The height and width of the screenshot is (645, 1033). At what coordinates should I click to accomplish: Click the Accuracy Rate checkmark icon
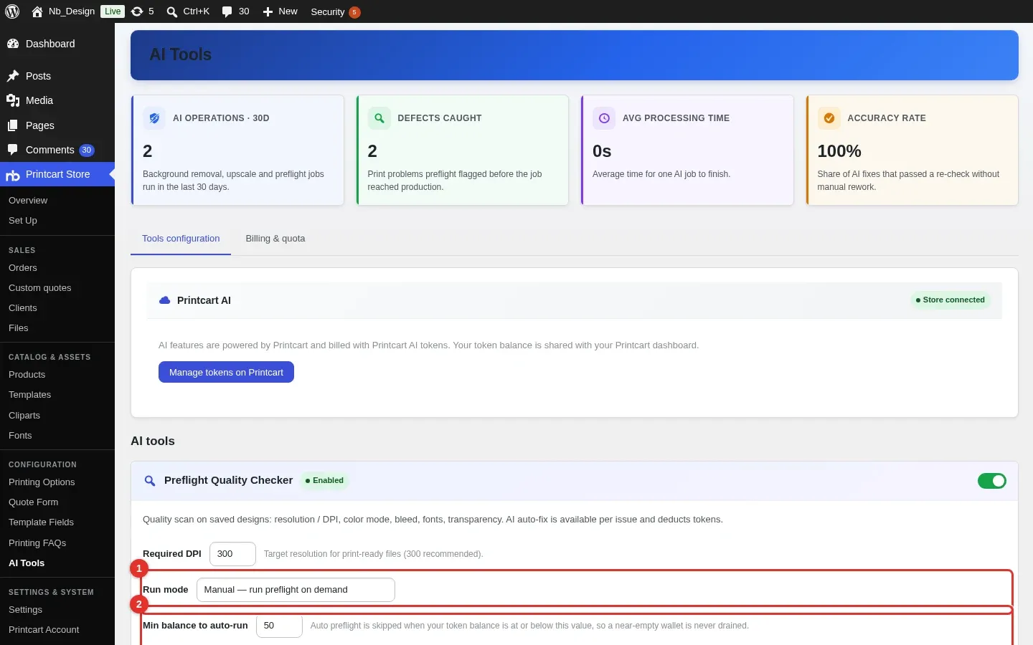point(829,118)
